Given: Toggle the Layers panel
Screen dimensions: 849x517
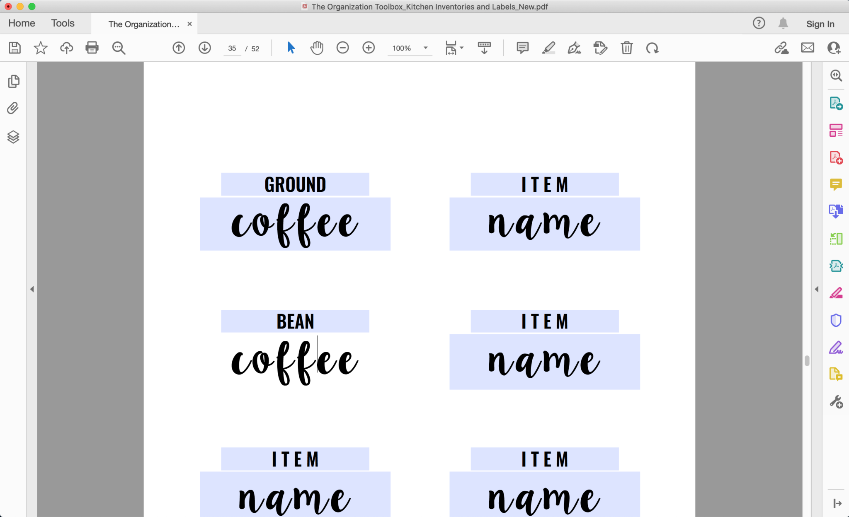Looking at the screenshot, I should coord(14,137).
